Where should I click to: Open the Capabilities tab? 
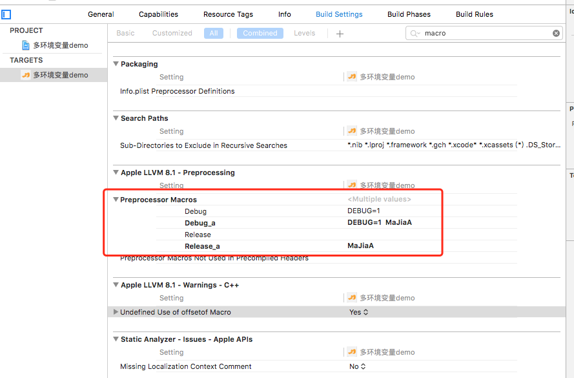coord(158,14)
